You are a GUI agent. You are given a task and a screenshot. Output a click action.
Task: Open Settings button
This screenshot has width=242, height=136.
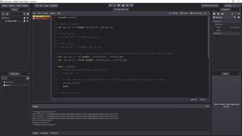(228, 6)
